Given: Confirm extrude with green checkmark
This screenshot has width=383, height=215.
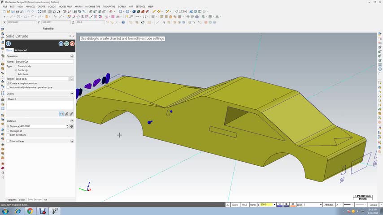Looking at the screenshot, I should click(66, 44).
